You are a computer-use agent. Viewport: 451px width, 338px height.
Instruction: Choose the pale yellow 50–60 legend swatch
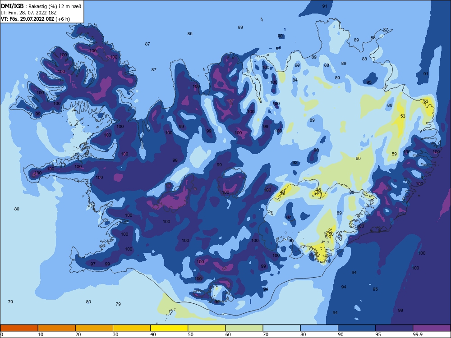click(207, 328)
